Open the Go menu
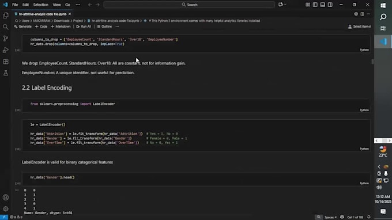This screenshot has height=220, width=392. tap(68, 5)
